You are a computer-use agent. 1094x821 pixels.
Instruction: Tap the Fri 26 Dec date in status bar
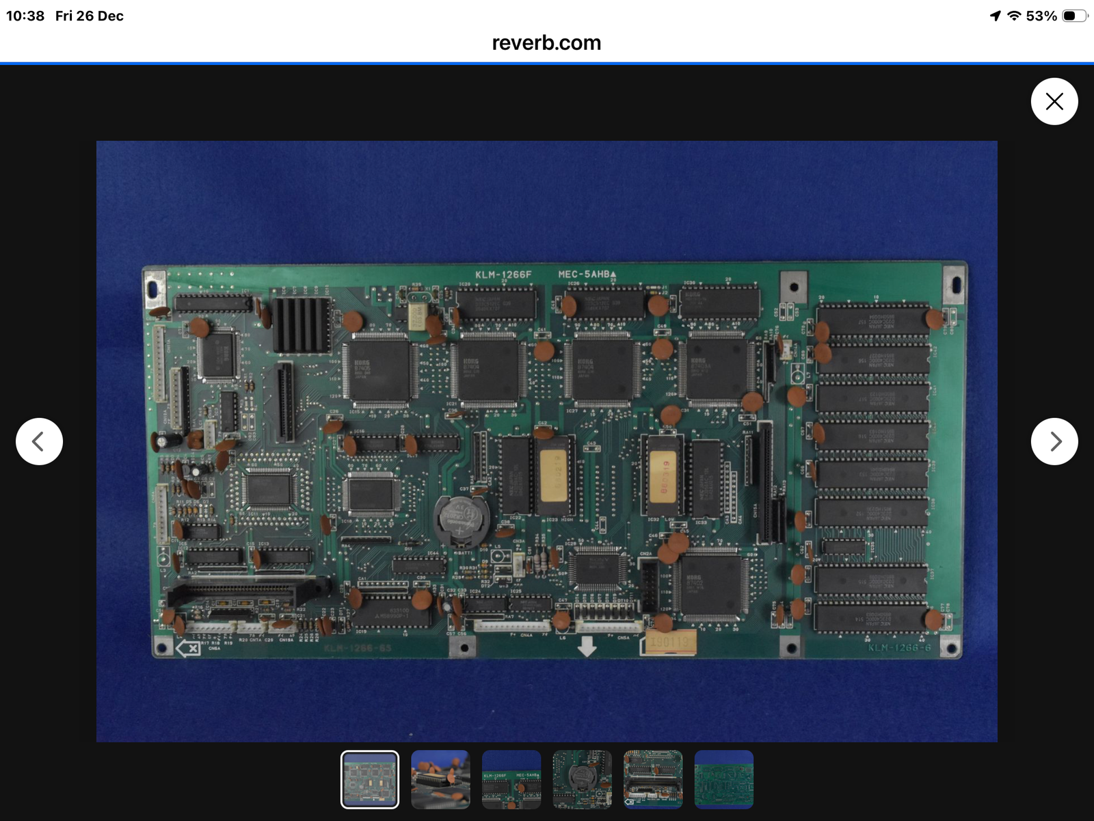point(90,16)
